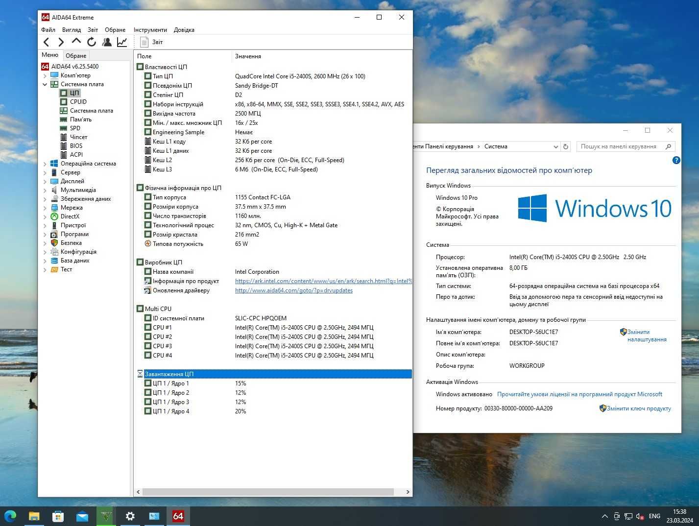Select ACPI tree item

click(76, 155)
